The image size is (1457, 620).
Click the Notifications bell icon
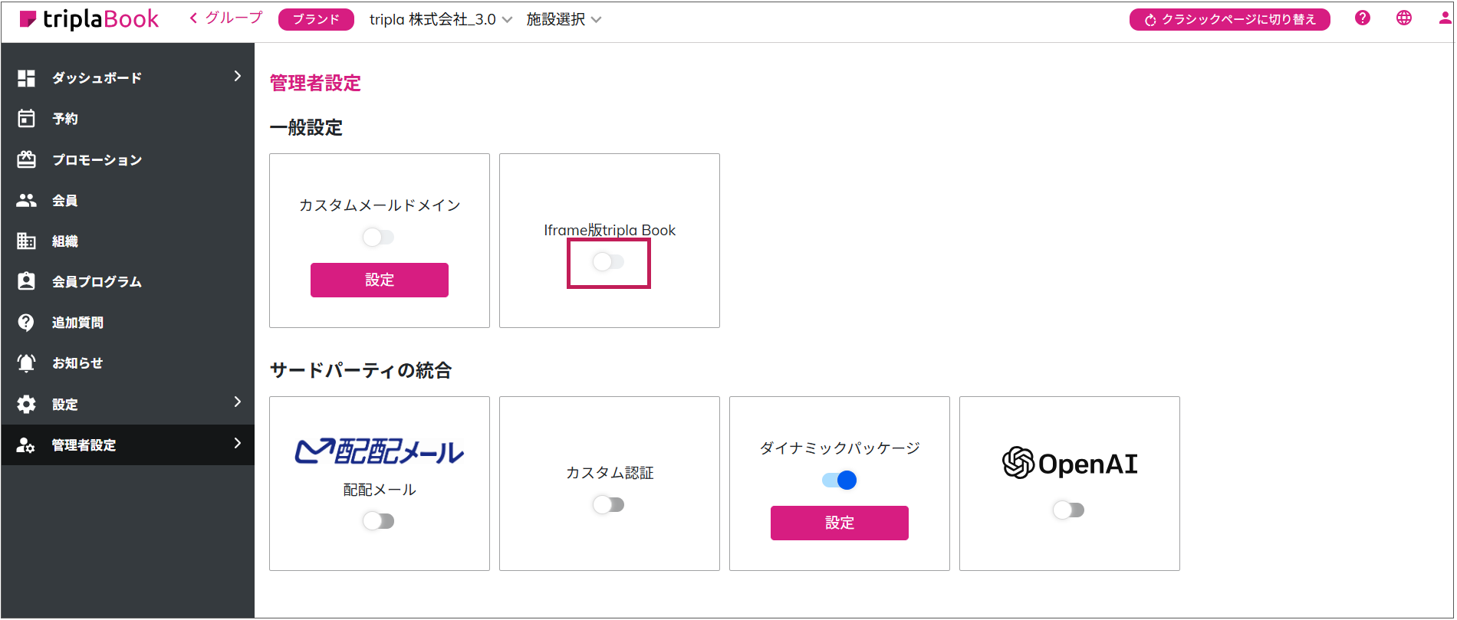click(x=27, y=363)
